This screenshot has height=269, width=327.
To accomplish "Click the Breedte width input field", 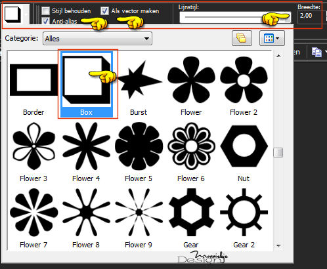I will click(x=310, y=16).
